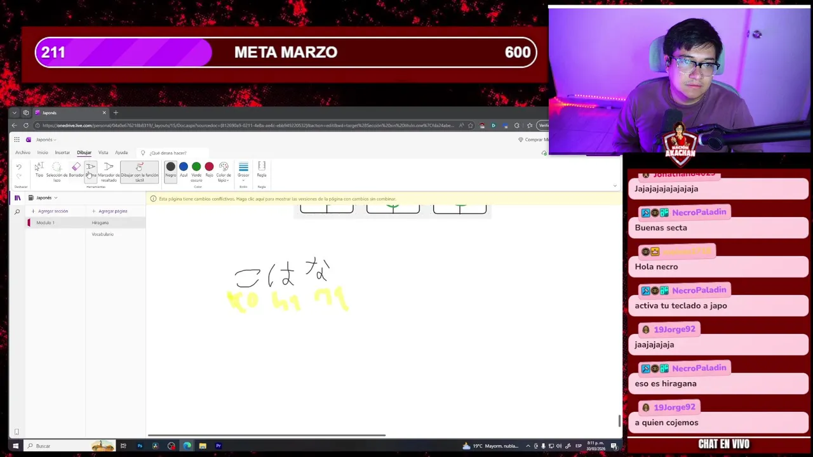Click the cloud save status icon
Image resolution: width=813 pixels, height=457 pixels.
pos(544,153)
